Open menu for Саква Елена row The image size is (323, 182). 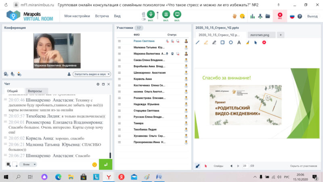[119, 60]
